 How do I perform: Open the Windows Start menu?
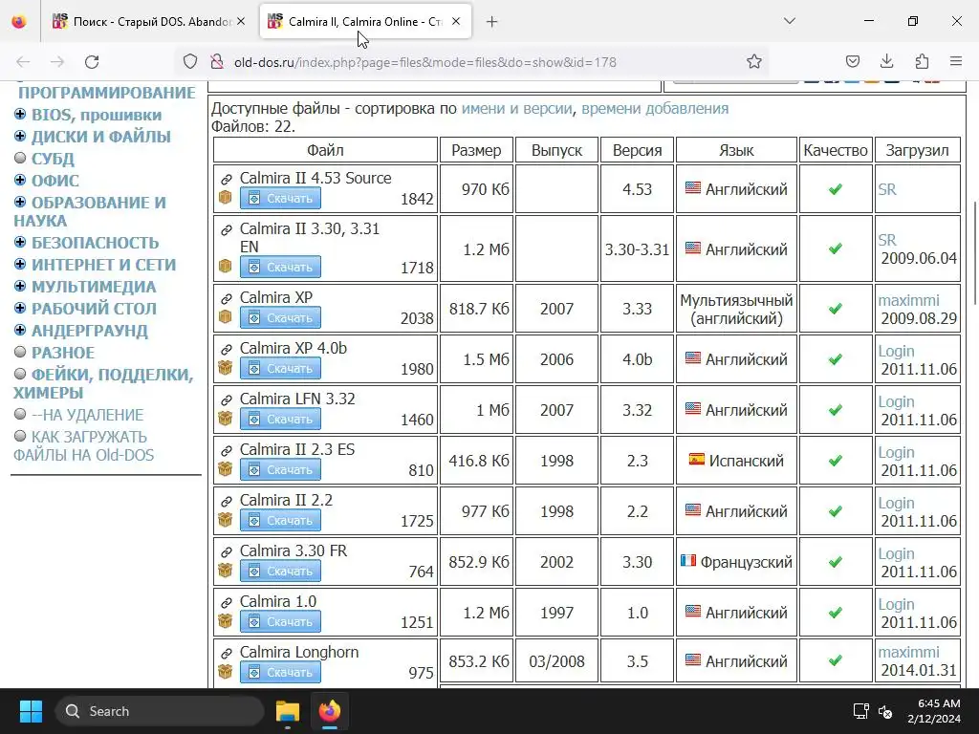pyautogui.click(x=31, y=711)
